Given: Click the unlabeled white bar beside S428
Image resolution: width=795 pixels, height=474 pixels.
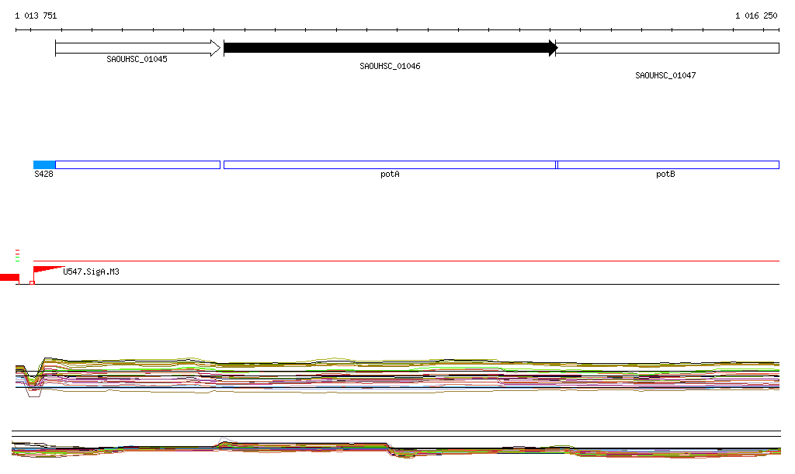Looking at the screenshot, I should tap(137, 164).
